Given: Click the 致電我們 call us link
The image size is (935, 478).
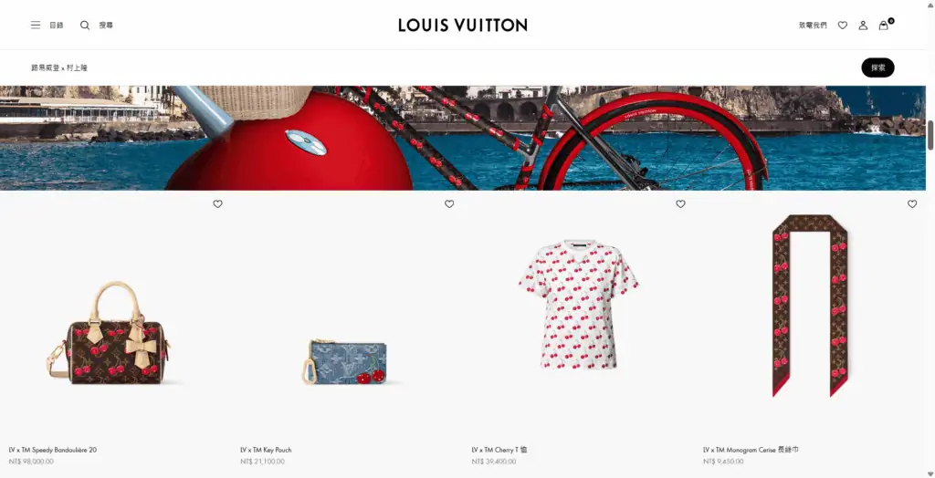Looking at the screenshot, I should tap(813, 25).
